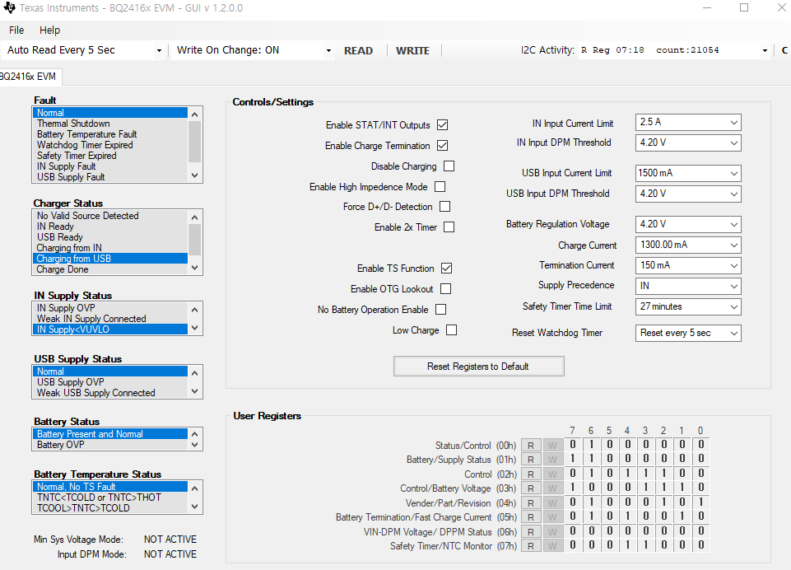Open Reset Watchdog Timer dropdown

tap(688, 334)
